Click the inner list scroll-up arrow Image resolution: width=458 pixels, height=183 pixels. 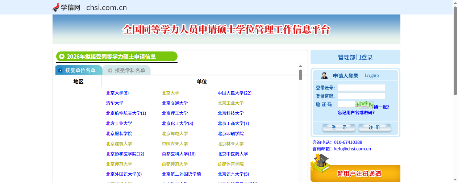[x=300, y=66]
